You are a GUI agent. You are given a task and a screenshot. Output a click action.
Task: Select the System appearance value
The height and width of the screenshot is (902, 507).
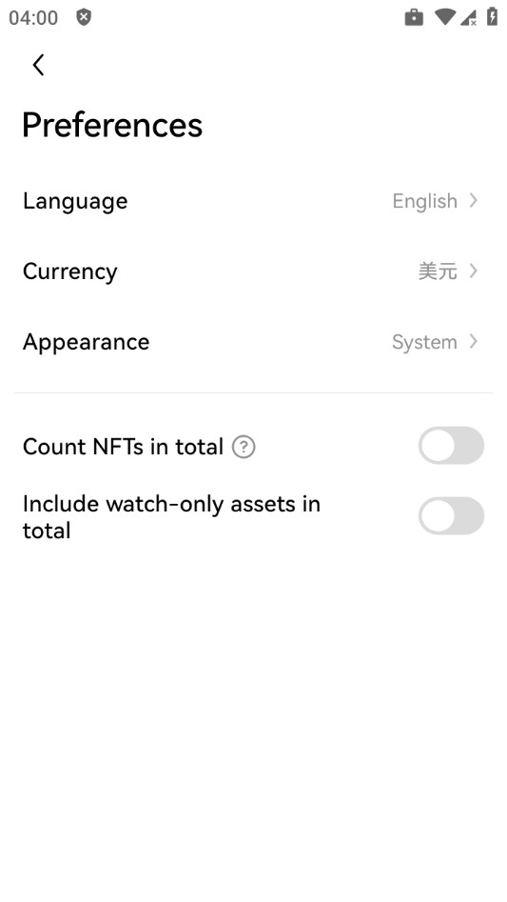tap(424, 342)
